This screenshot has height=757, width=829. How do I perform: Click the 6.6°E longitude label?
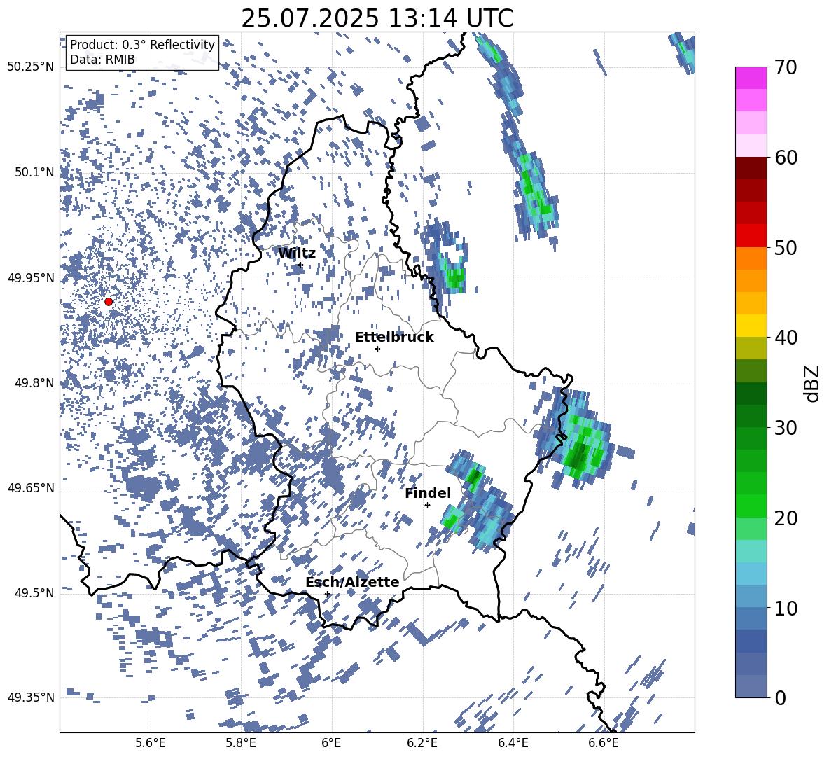[x=604, y=743]
